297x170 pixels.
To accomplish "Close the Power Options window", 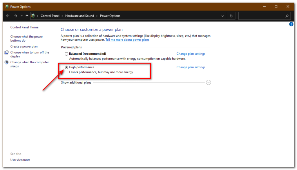I will pos(288,7).
